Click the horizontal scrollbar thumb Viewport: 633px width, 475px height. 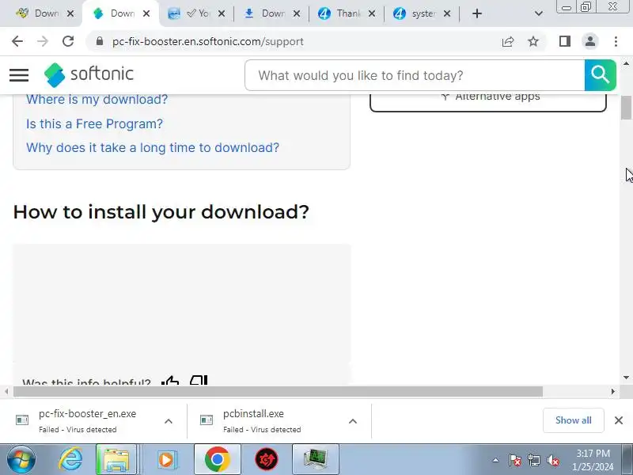pos(279,391)
